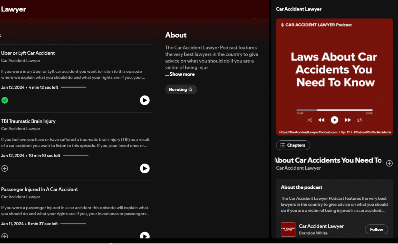Play the Uber or Lyft Car Accident episode
Viewport: 398px width, 244px height.
pos(145,100)
